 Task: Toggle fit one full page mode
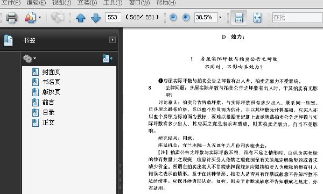(x=257, y=18)
